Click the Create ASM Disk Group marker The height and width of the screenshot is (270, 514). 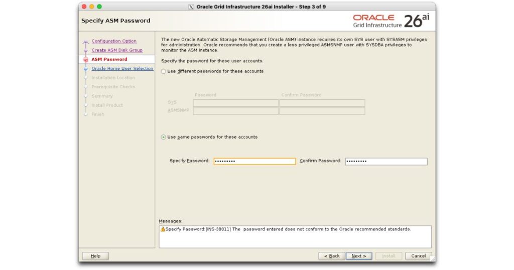(x=86, y=51)
